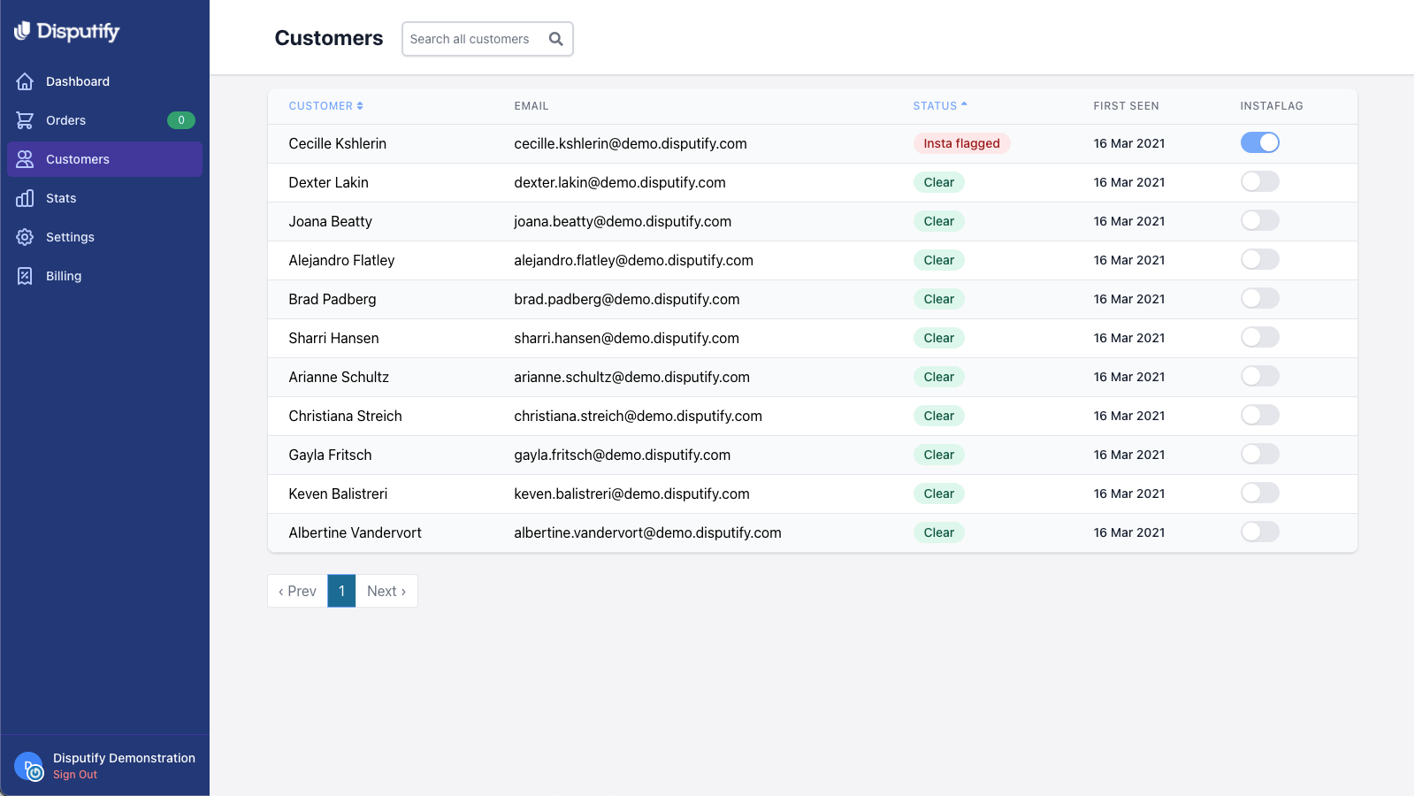Switch to the Stats section
Viewport: 1415px width, 796px height.
60,198
